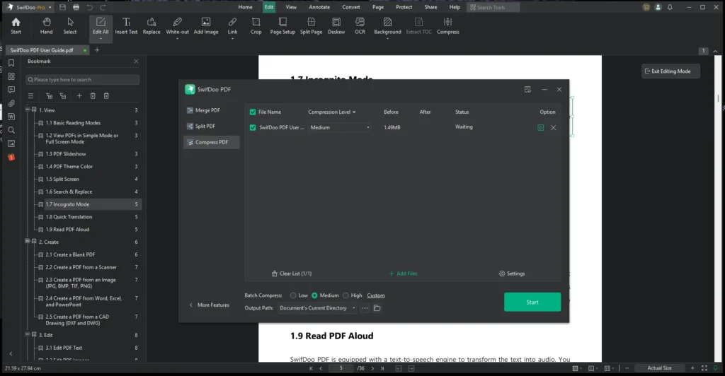725x376 pixels.
Task: Click the page number field
Action: pos(341,368)
